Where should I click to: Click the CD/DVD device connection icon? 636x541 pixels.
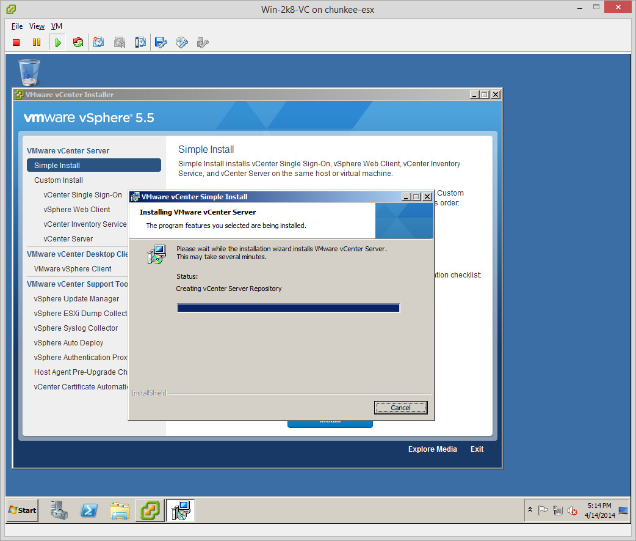(182, 42)
